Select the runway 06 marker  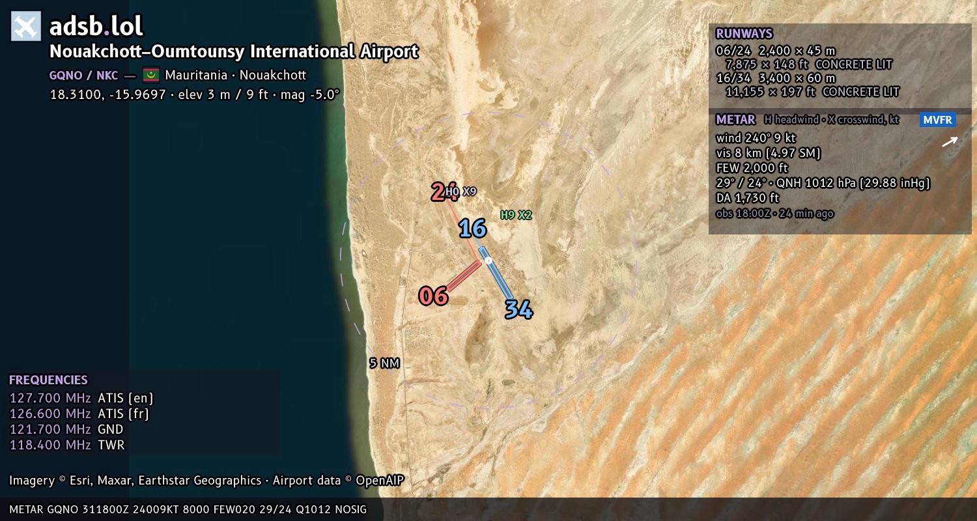point(433,296)
